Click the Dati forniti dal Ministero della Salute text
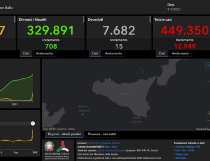Image resolution: width=210 pixels, height=161 pixels. pos(97,154)
